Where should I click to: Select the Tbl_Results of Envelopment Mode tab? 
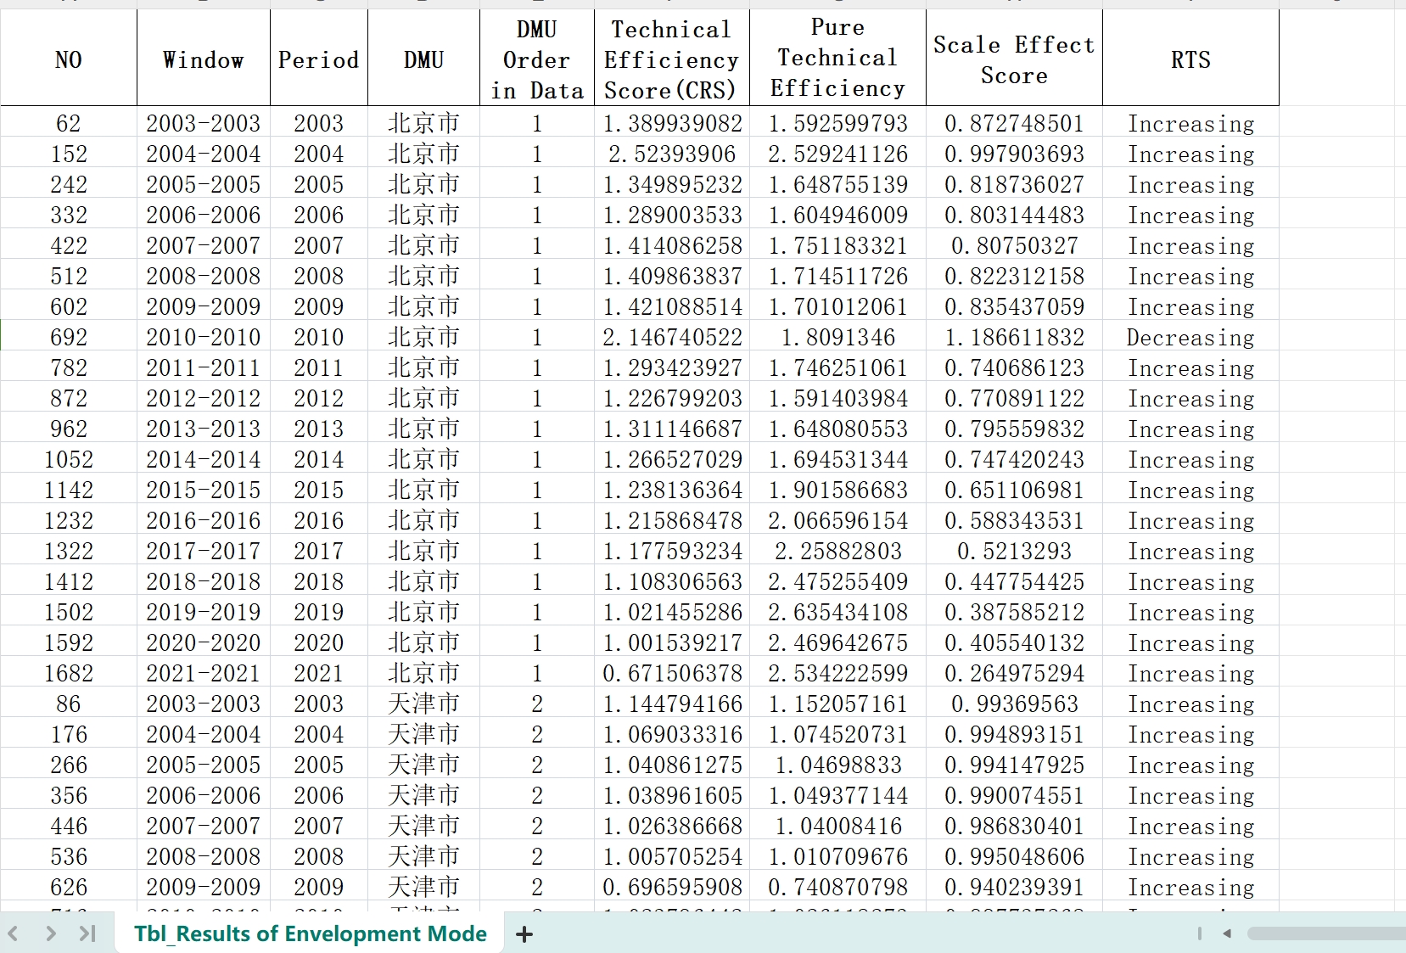point(311,933)
